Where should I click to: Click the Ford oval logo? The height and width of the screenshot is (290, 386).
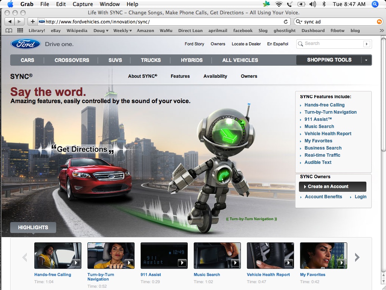(x=26, y=44)
